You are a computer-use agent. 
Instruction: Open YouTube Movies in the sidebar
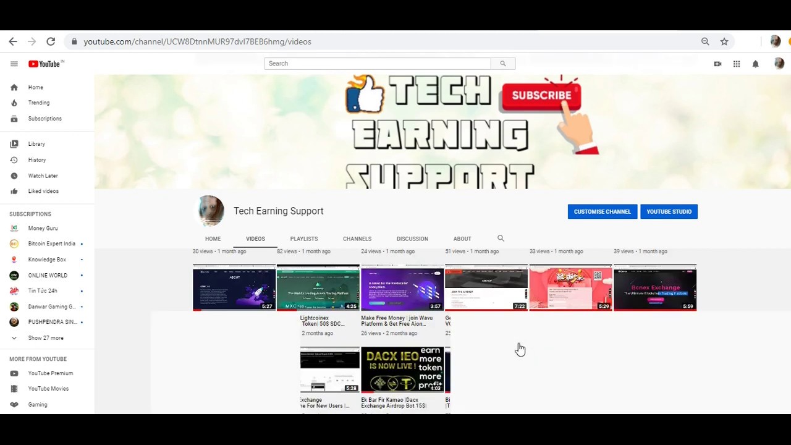tap(47, 389)
